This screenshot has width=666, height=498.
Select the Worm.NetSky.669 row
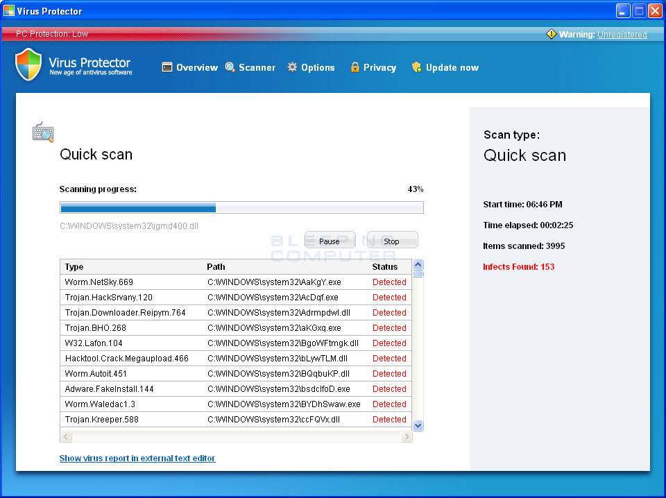click(236, 282)
